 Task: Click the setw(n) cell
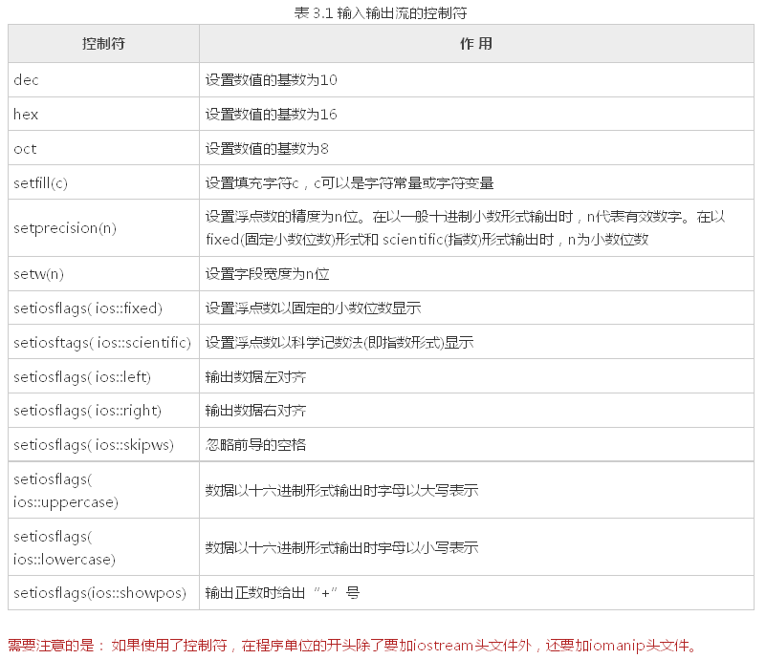(x=38, y=274)
